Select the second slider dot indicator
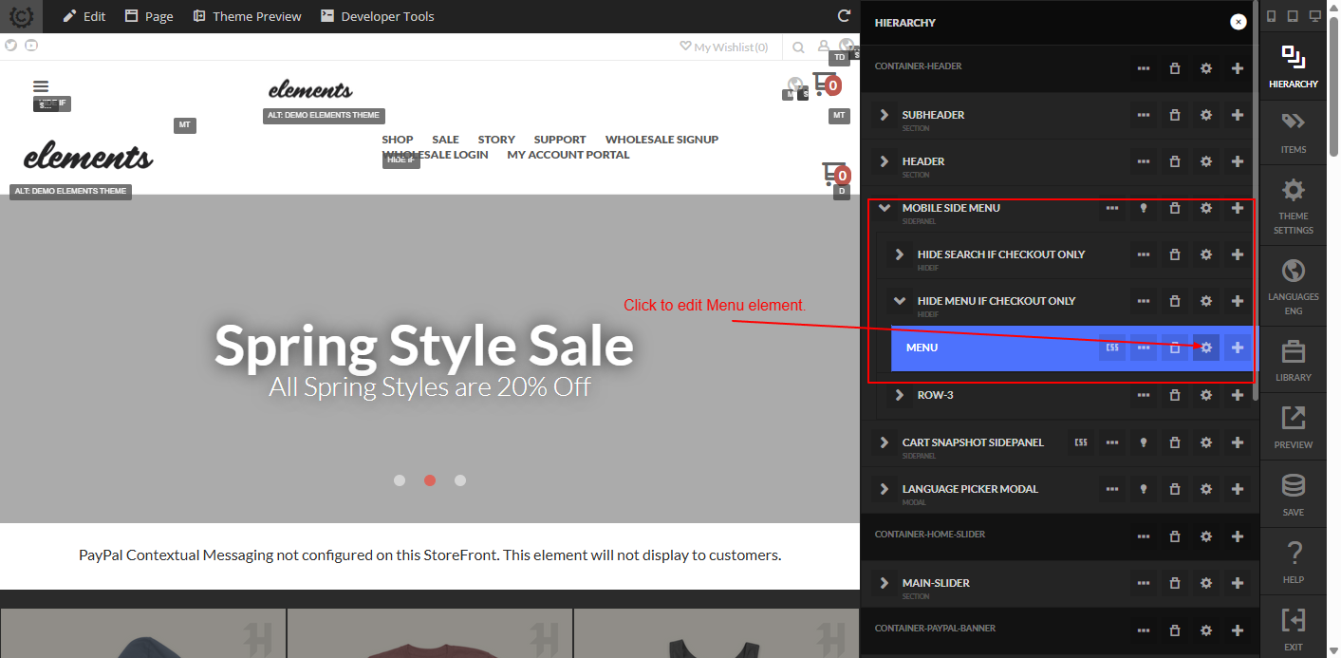The image size is (1341, 658). coord(430,480)
